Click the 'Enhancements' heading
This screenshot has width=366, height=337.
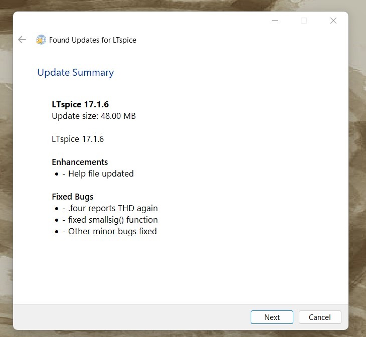[80, 162]
